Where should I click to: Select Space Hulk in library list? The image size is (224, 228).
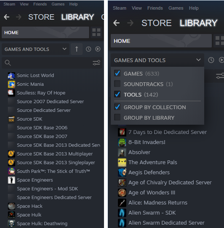pyautogui.click(x=29, y=215)
